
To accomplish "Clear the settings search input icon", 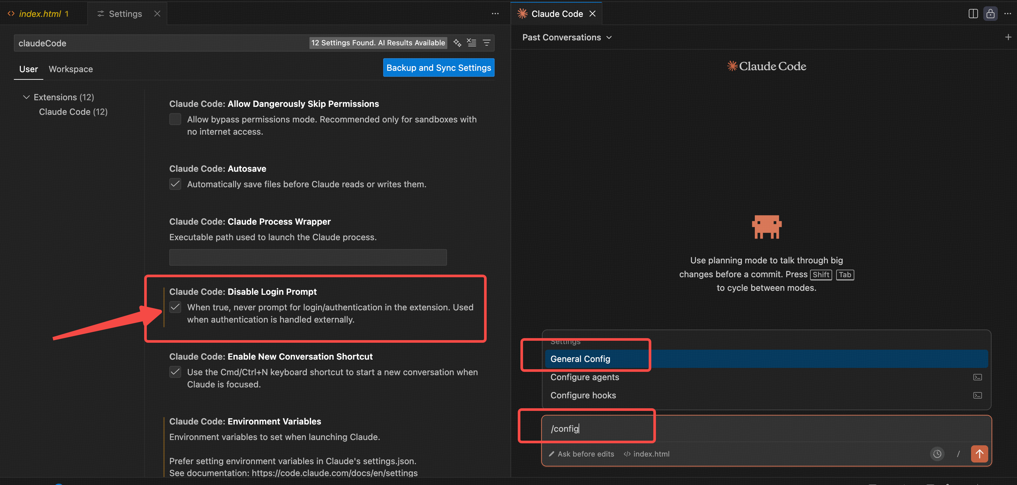I will [x=472, y=43].
